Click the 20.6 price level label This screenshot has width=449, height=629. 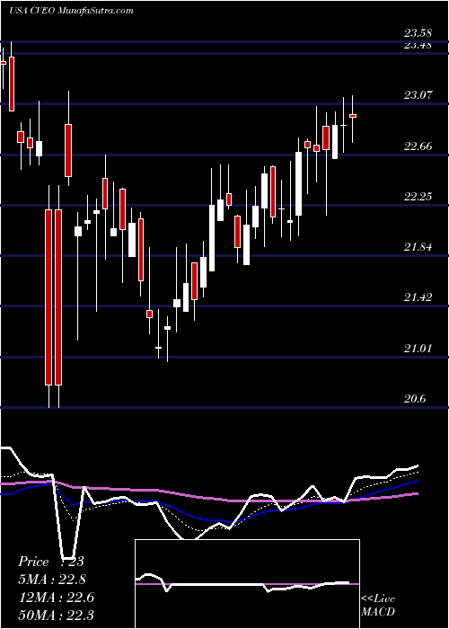click(415, 398)
